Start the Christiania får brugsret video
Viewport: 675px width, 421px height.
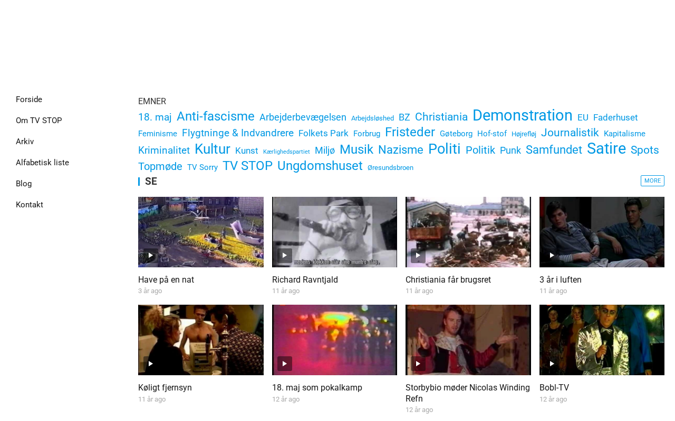[x=418, y=256]
